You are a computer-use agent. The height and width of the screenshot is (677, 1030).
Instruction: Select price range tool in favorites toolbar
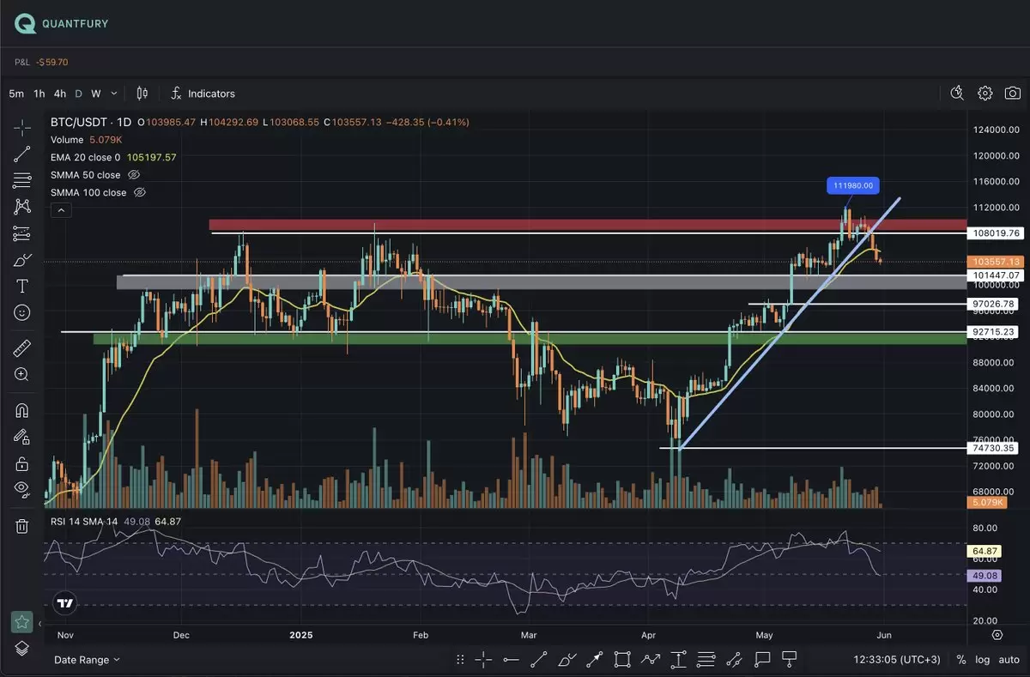678,659
